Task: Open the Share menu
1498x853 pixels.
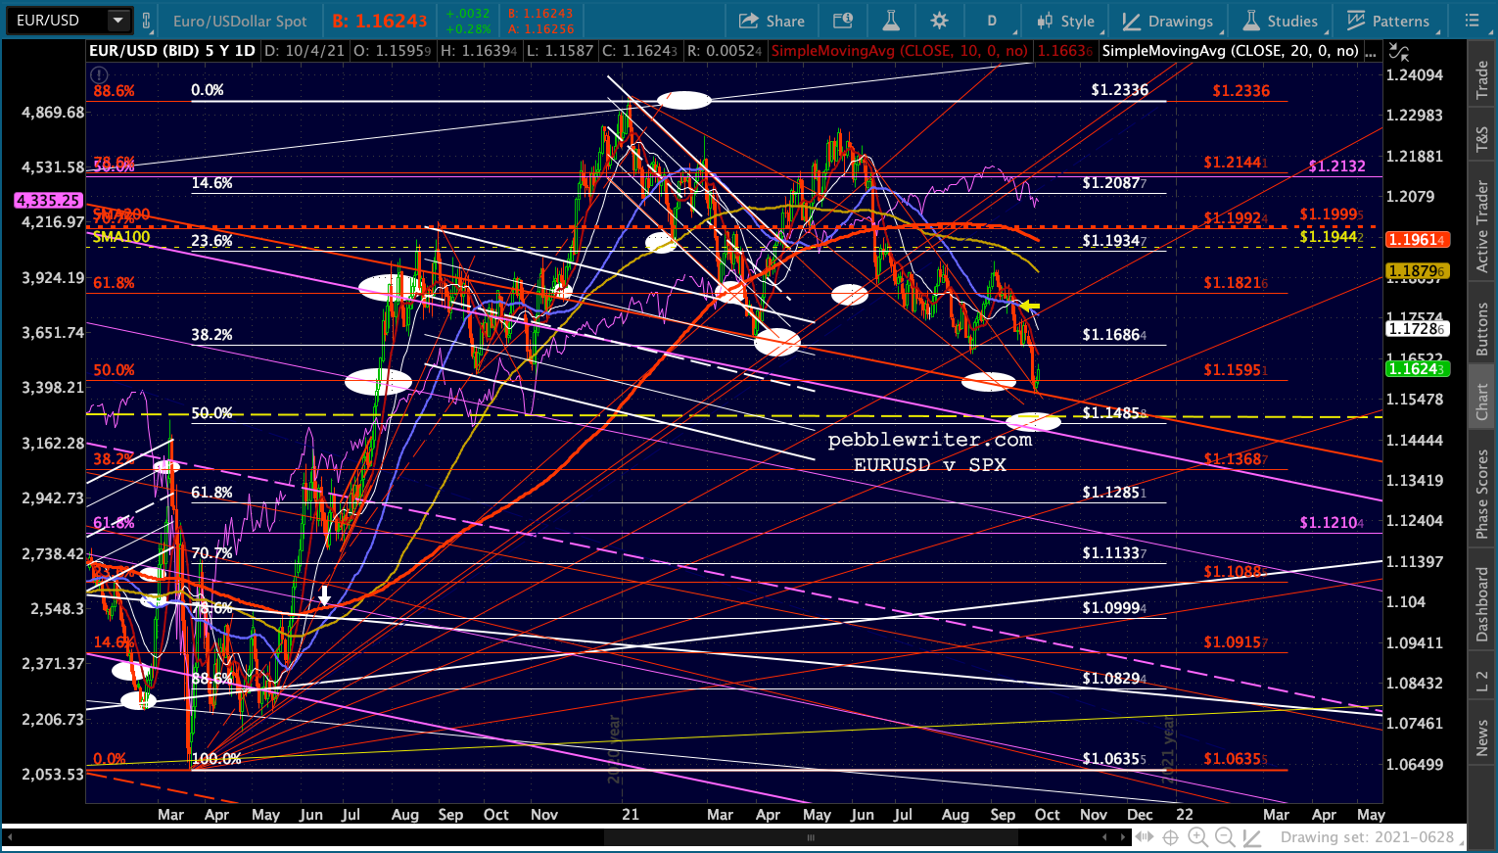Action: (772, 21)
